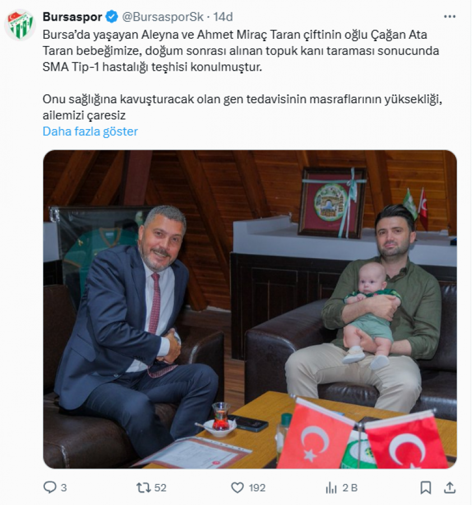Open the attached photo of the baby
472x505 pixels.
250,309
